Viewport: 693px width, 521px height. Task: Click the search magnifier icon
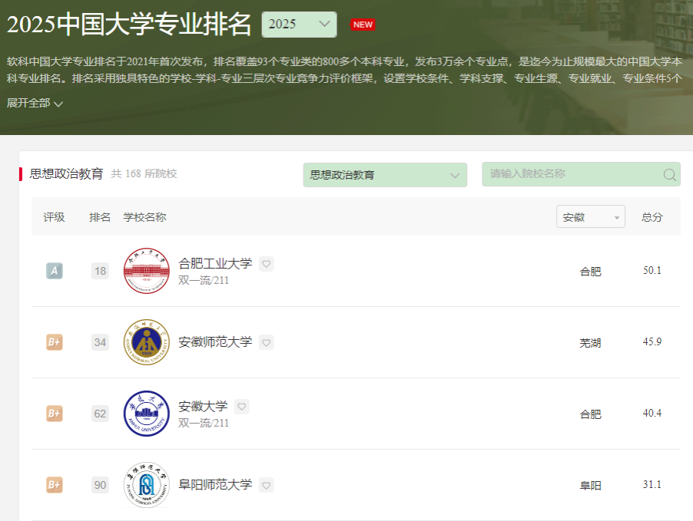669,175
